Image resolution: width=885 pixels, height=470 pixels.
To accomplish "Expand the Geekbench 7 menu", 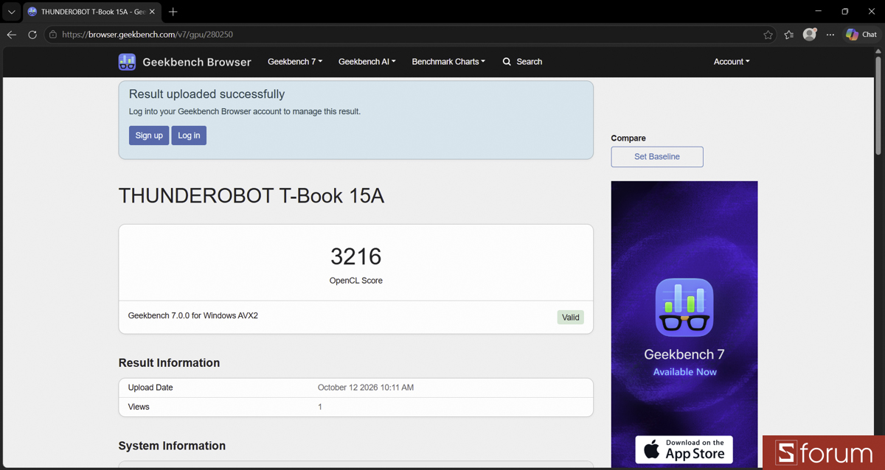I will click(x=295, y=62).
